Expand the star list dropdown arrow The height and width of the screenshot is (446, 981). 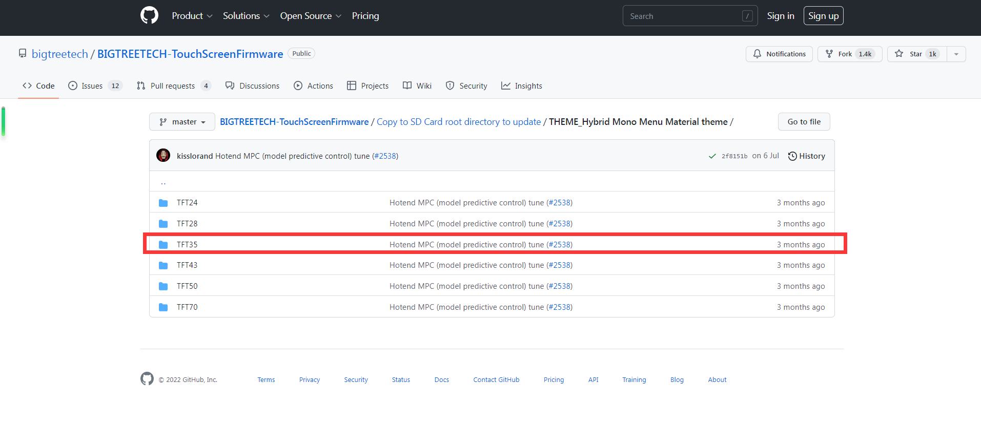click(x=956, y=54)
